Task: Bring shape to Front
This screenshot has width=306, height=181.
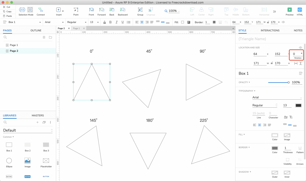Action: 91,10
